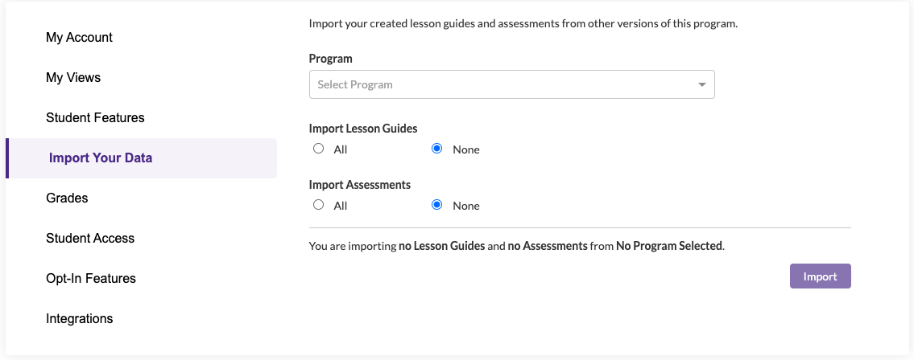Open Student Features settings
This screenshot has height=360, width=914.
(x=95, y=118)
